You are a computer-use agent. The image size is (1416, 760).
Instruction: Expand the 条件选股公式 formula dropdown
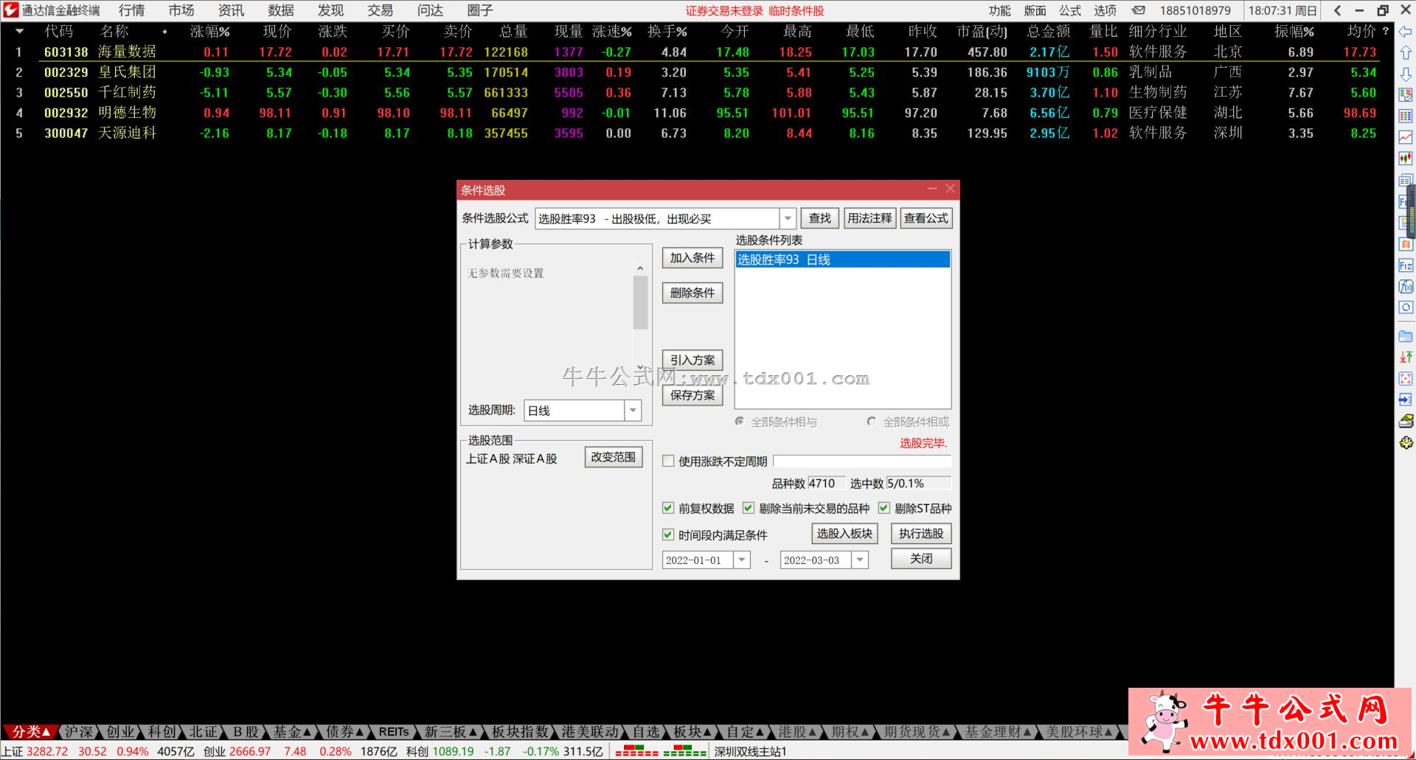click(x=788, y=218)
